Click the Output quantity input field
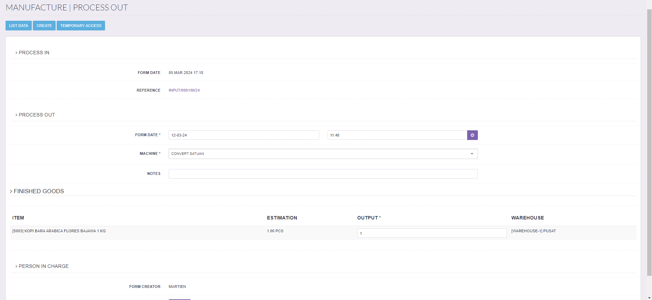The image size is (652, 300). click(432, 233)
